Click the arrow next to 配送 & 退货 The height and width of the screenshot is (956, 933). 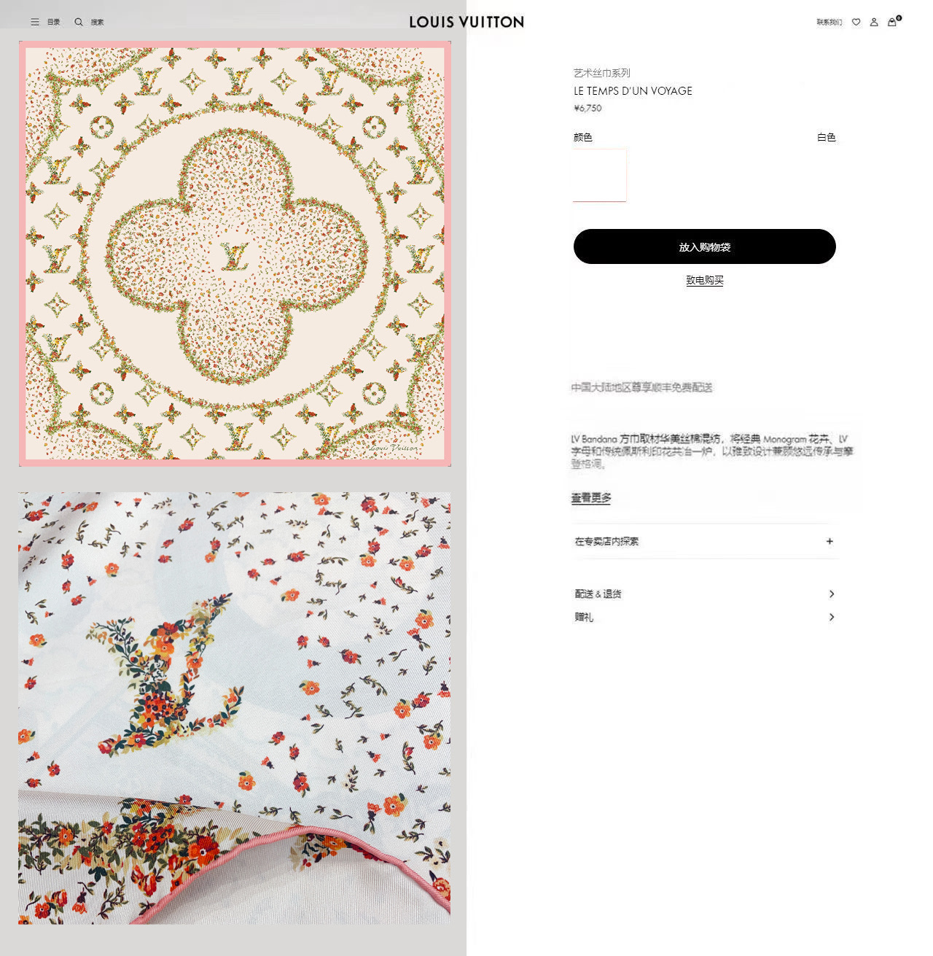(x=832, y=594)
